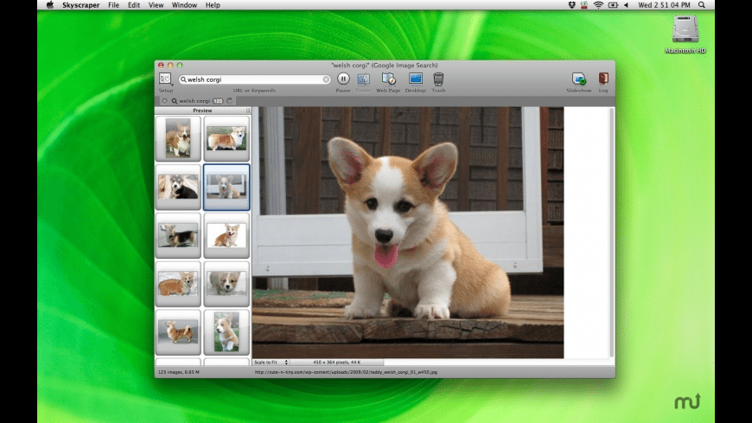Open the View menu
The width and height of the screenshot is (752, 423).
[x=156, y=5]
